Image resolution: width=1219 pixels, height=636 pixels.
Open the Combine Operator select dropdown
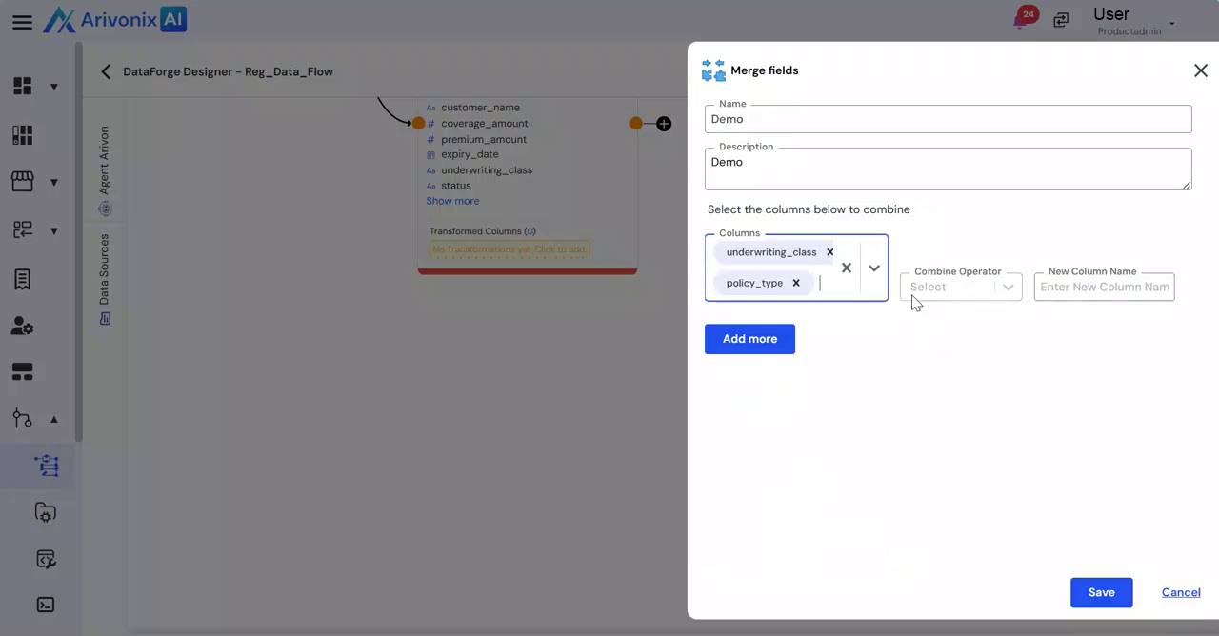pyautogui.click(x=960, y=287)
